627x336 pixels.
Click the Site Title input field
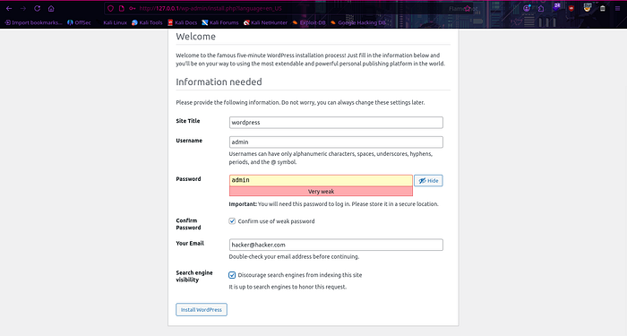tap(336, 123)
